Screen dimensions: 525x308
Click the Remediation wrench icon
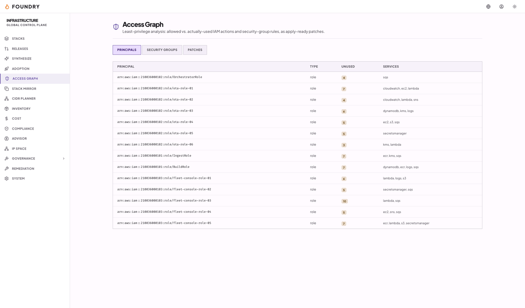7,169
